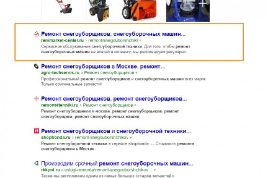The height and width of the screenshot is (178, 268).
Task: Click the colorful rkkpol.ru favicon icon
Action: click(36, 163)
